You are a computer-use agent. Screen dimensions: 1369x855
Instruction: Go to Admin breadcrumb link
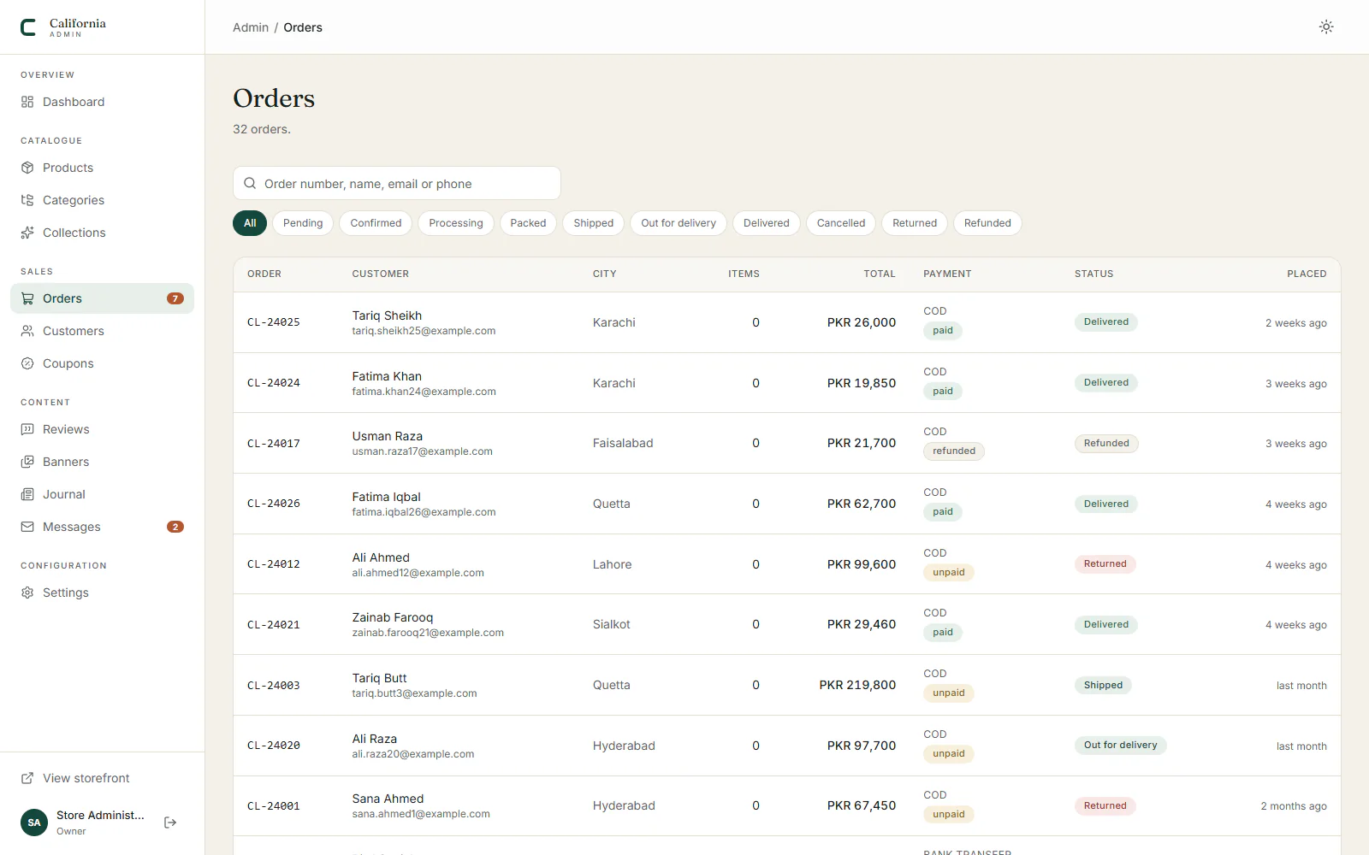pyautogui.click(x=251, y=27)
